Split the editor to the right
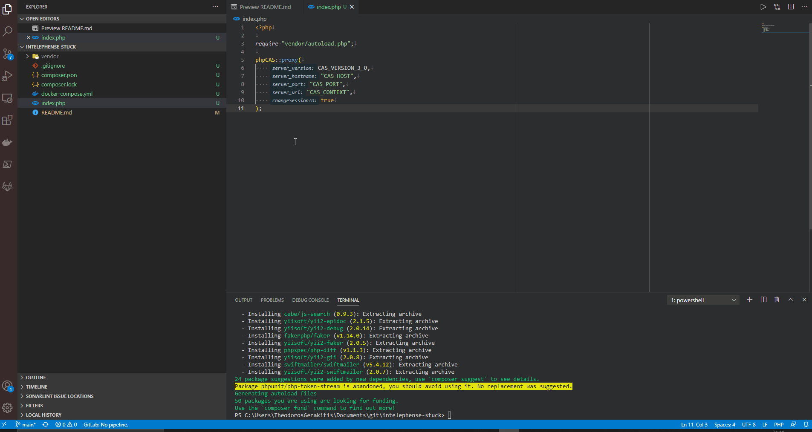The image size is (812, 432). pos(791,7)
